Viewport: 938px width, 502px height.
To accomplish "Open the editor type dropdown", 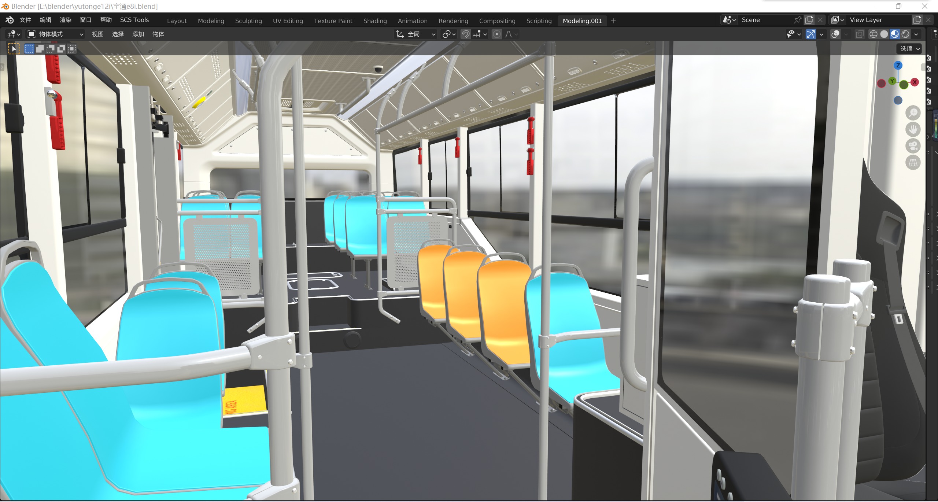I will click(x=14, y=34).
